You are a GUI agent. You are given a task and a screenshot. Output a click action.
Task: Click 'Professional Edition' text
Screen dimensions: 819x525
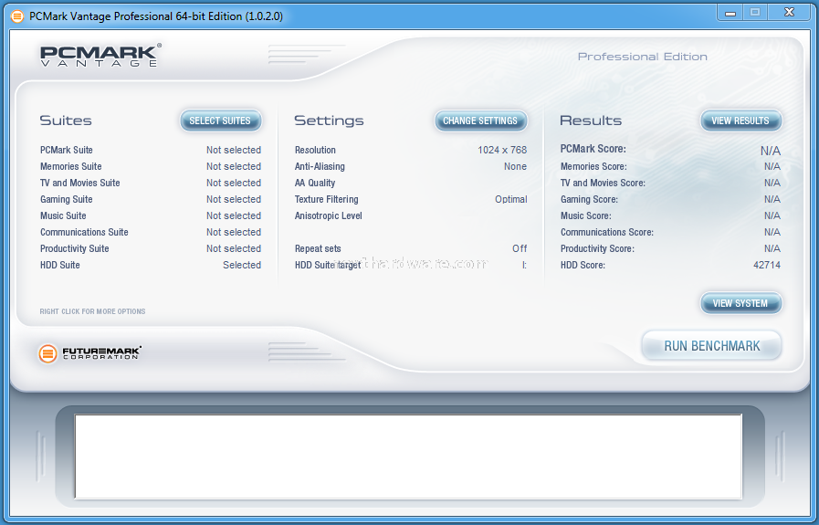click(x=643, y=57)
